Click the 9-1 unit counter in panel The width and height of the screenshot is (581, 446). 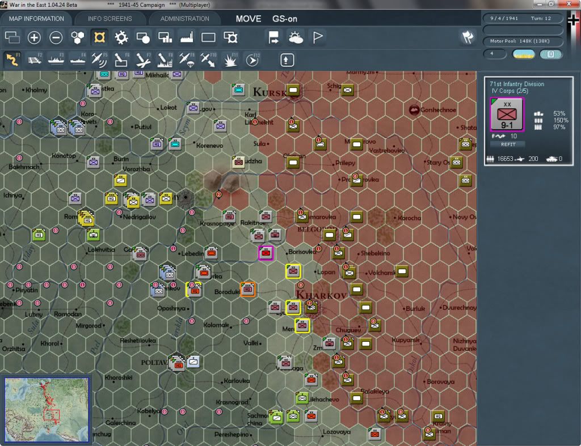click(507, 114)
